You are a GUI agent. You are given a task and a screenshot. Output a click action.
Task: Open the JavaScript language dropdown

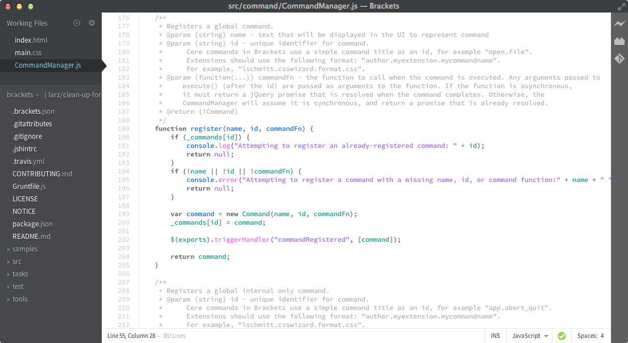(530, 336)
